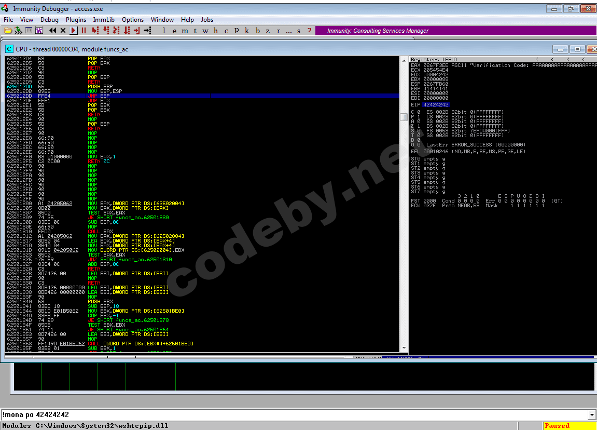The width and height of the screenshot is (597, 430).
Task: Select the SUB ESP,18 instruction line
Action: [203, 306]
